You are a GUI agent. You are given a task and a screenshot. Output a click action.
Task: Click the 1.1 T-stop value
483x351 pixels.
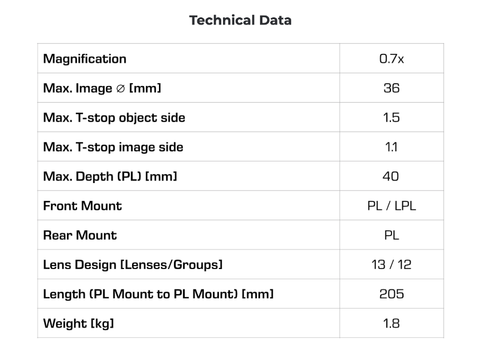(x=392, y=147)
